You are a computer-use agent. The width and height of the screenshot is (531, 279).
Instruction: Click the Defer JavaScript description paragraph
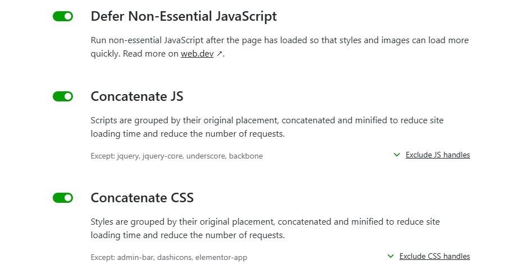[280, 47]
